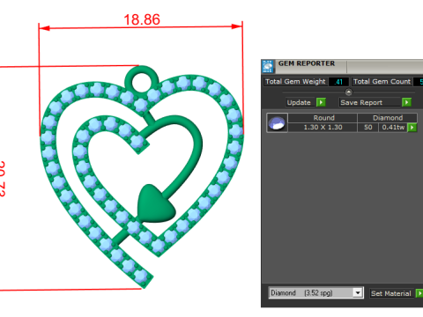Click the Total Gem Weight value .41

tap(338, 82)
